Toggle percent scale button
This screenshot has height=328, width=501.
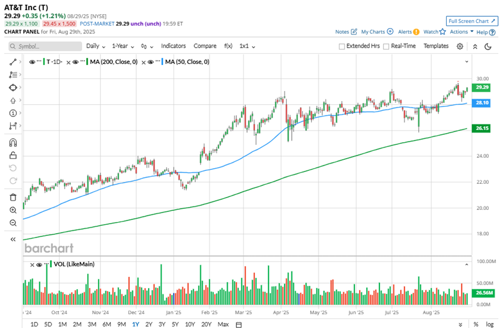coord(476,324)
